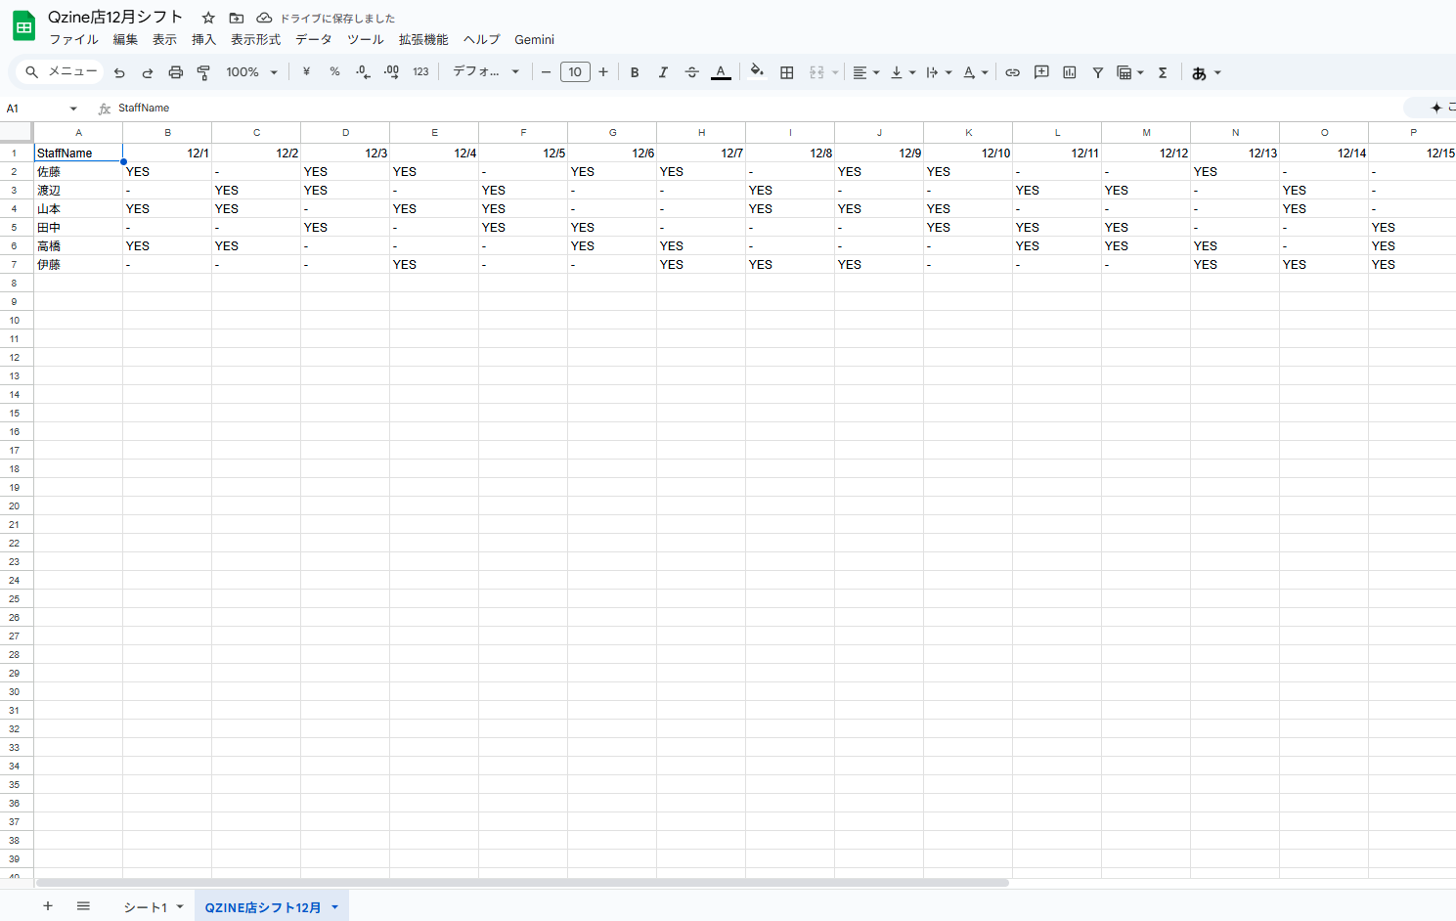Viewport: 1456px width, 921px height.
Task: Print the spreadsheet using the printer icon
Action: click(x=176, y=72)
